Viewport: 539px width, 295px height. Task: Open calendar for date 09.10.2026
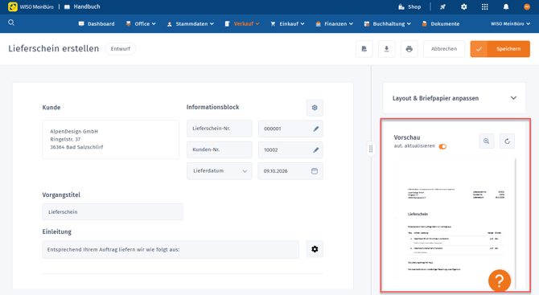coord(315,171)
